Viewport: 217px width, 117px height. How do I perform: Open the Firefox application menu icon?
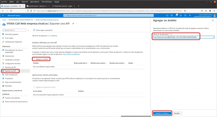pos(214,11)
